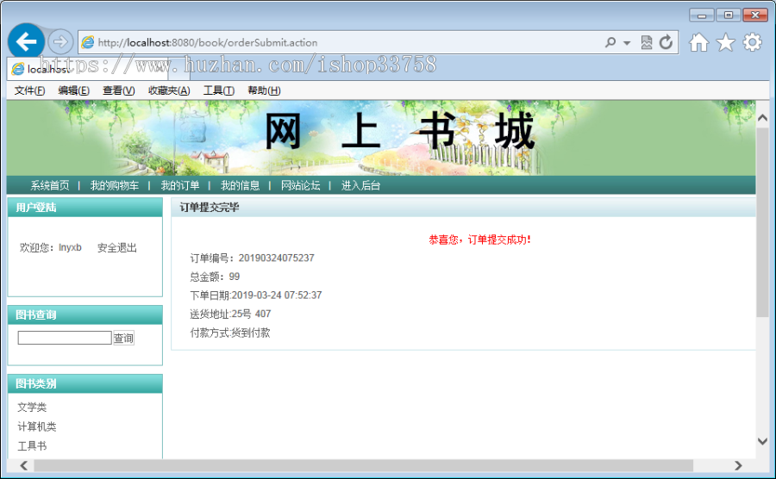Click the order number 20190324075237 text

[x=276, y=258]
